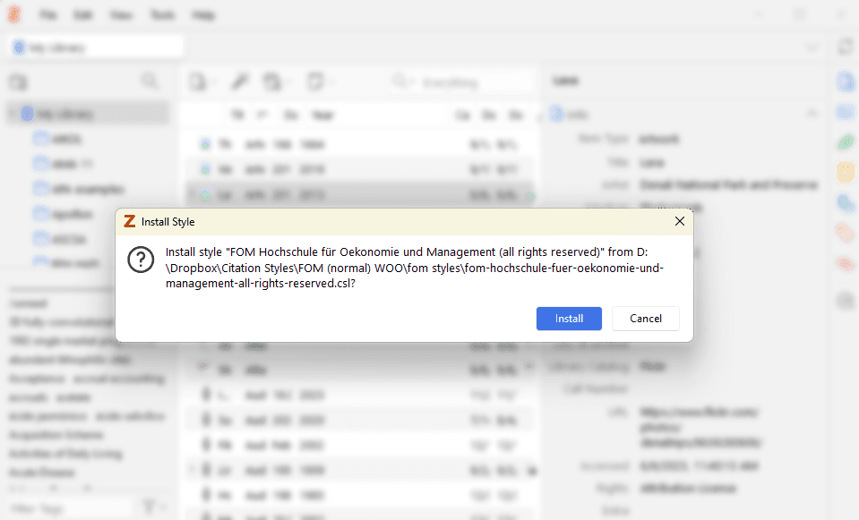This screenshot has height=520, width=859.
Task: Open the Tools menu in Zotero window
Action: click(163, 15)
